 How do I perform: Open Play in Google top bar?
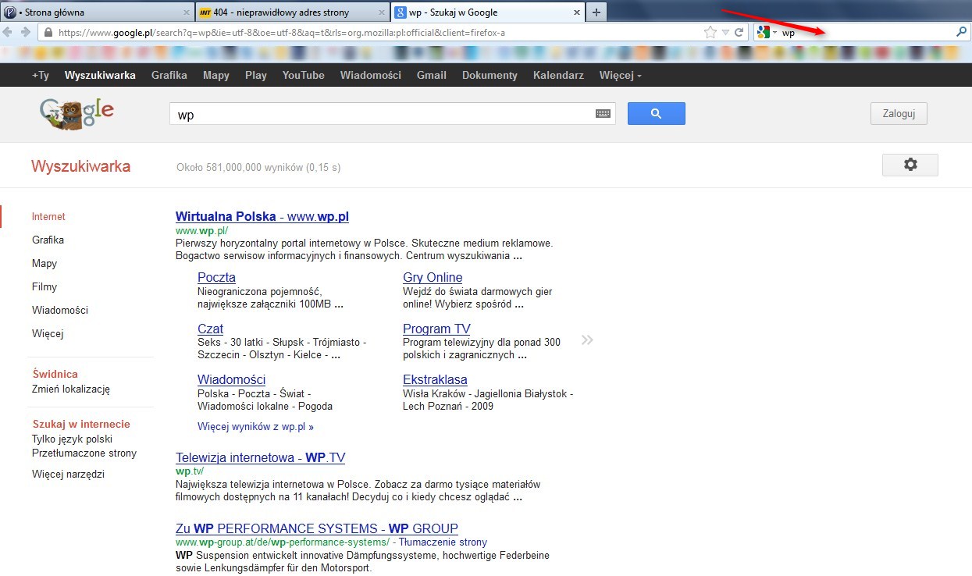[256, 76]
